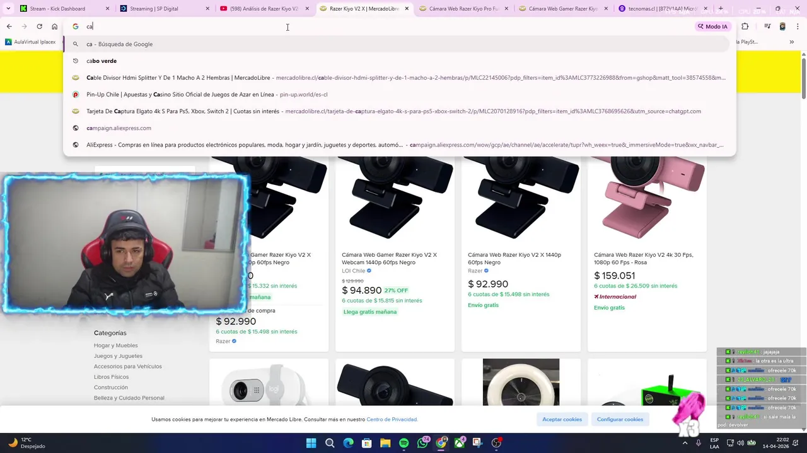Enable Modo IA in the address bar
Screen dimensions: 807x453
712,26
